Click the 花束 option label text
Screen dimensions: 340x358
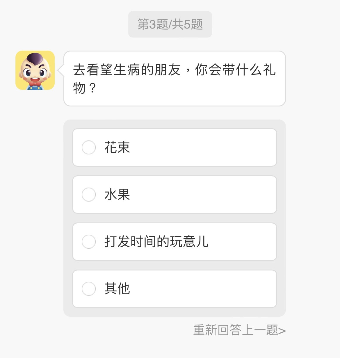click(x=117, y=147)
